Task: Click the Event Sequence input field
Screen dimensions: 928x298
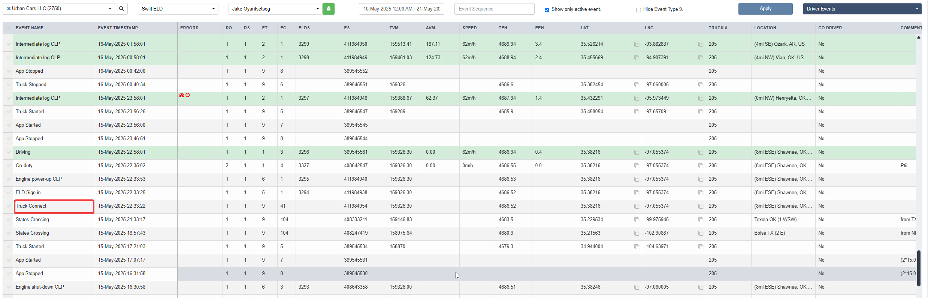Action: (494, 9)
